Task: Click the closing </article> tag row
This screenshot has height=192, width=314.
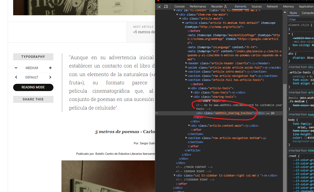Action: click(x=192, y=150)
